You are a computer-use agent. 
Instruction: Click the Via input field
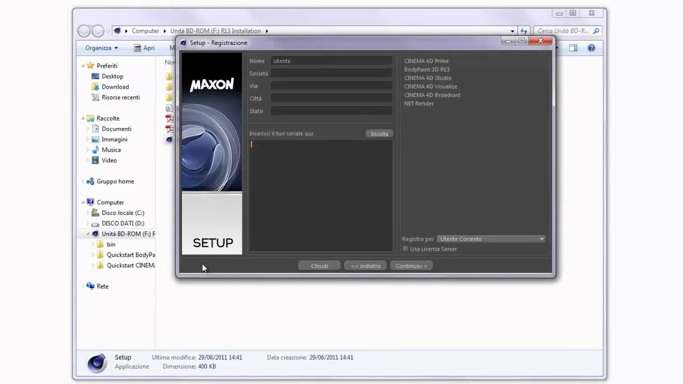coord(331,86)
